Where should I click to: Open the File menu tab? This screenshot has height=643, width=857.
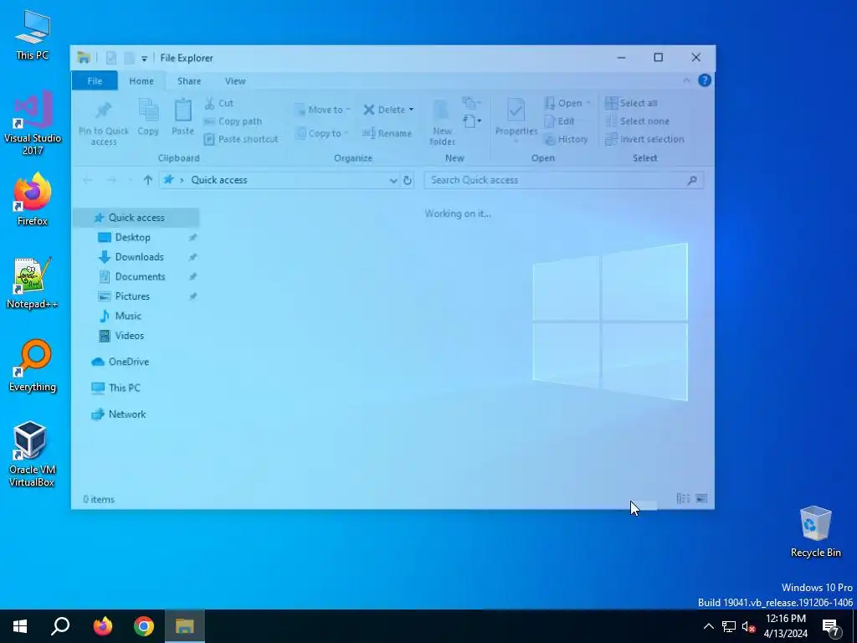coord(95,81)
